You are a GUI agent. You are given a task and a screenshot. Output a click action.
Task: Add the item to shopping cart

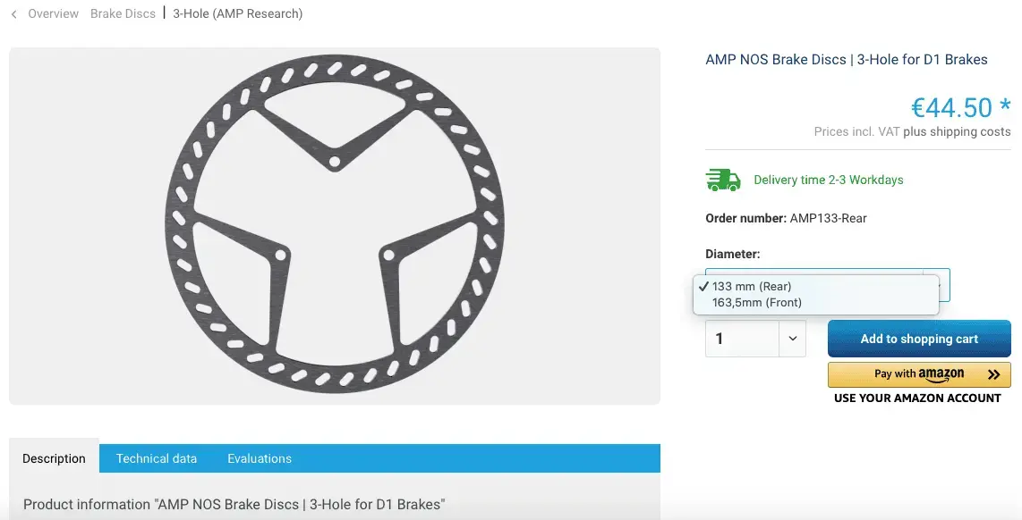919,339
